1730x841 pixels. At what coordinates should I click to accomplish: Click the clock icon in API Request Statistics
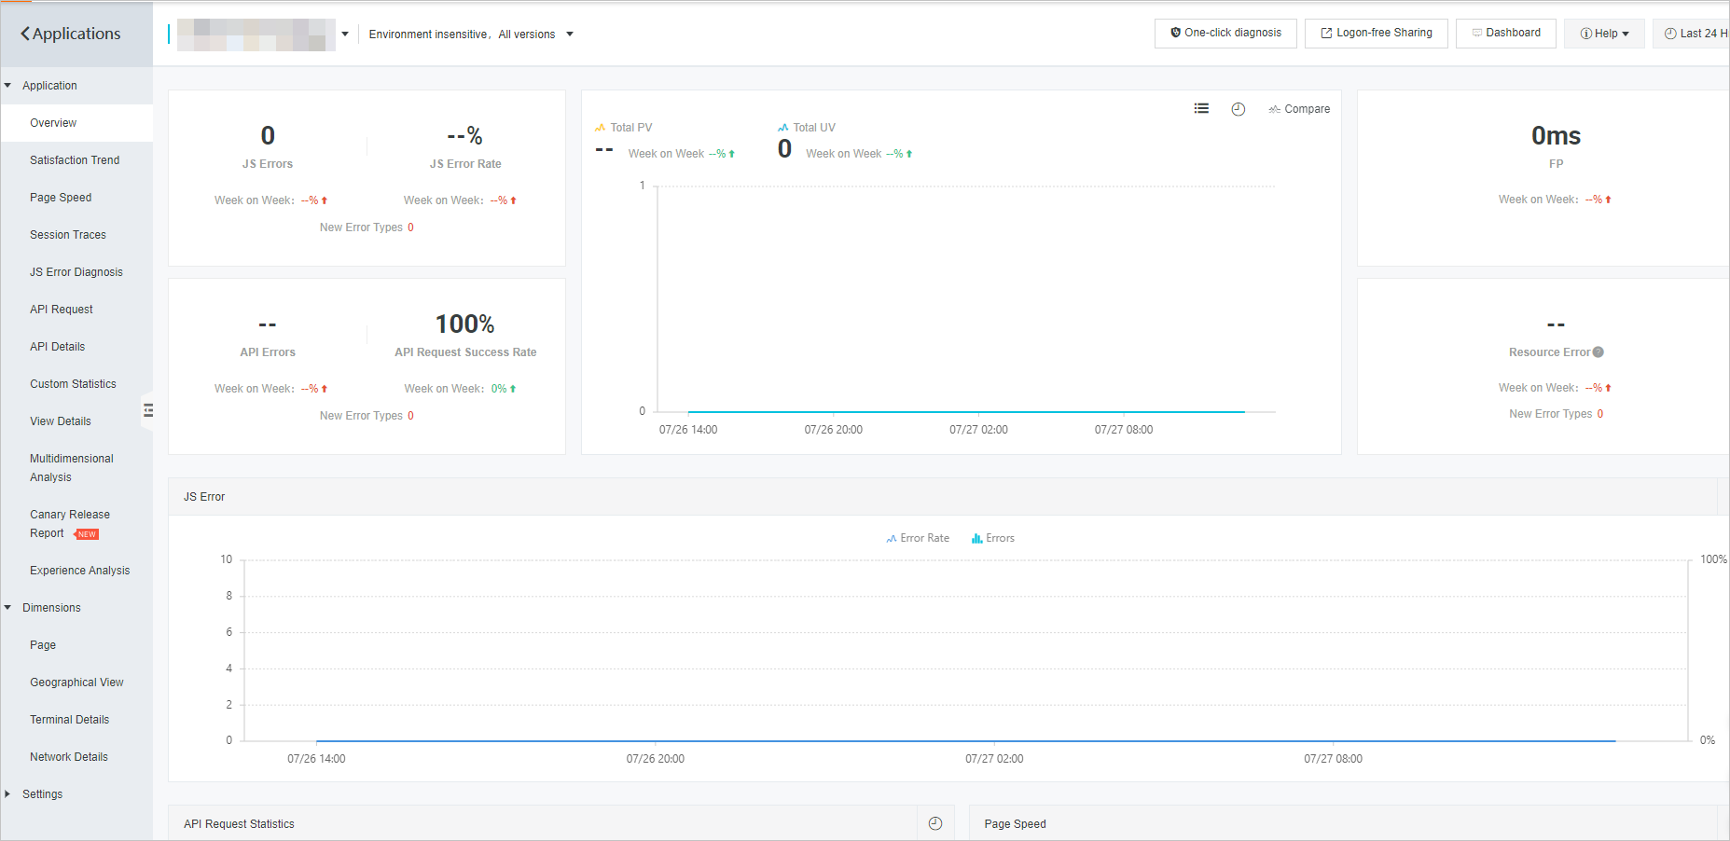click(x=935, y=823)
